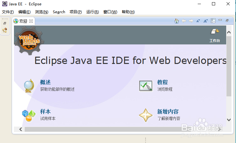This screenshot has width=236, height=143.
Task: Open the 工作台 workbench icon
Action: tap(215, 31)
